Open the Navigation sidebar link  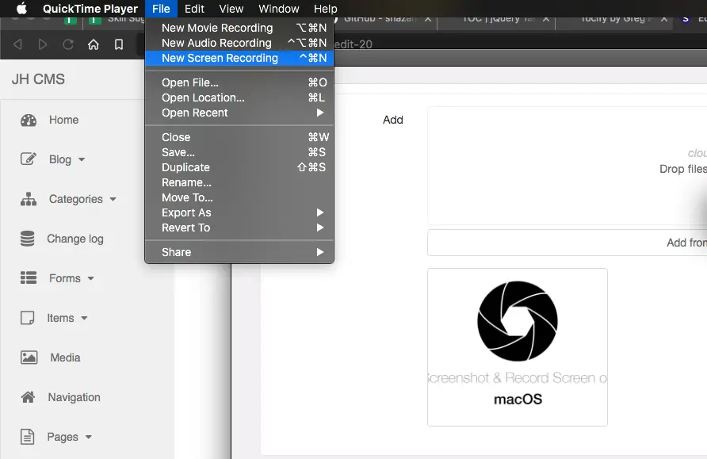pyautogui.click(x=74, y=397)
